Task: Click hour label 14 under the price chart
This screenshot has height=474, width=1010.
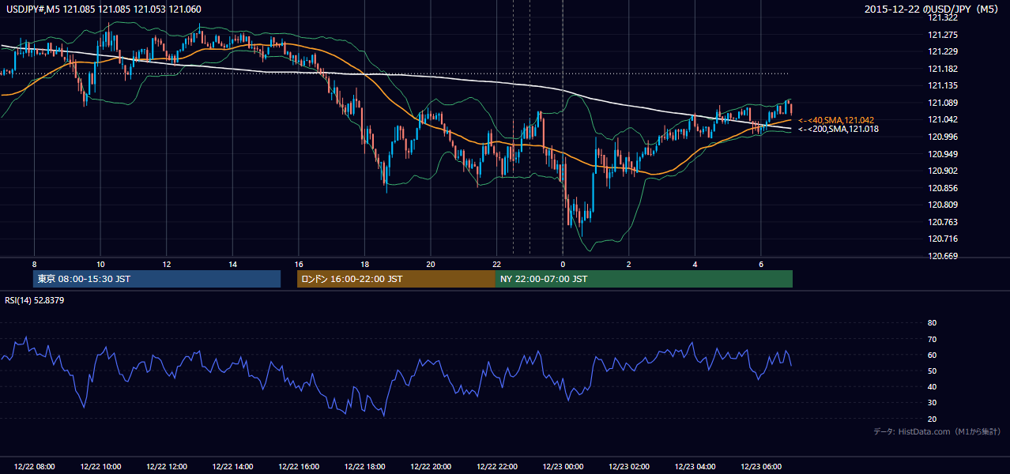Action: point(232,264)
